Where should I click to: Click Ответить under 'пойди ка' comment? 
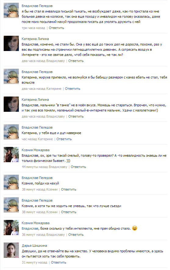(x=69, y=189)
